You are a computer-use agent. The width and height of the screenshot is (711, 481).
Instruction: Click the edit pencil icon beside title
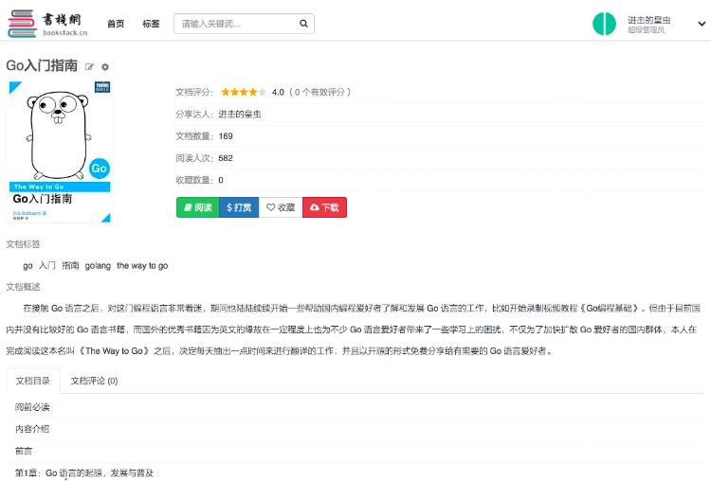[90, 67]
